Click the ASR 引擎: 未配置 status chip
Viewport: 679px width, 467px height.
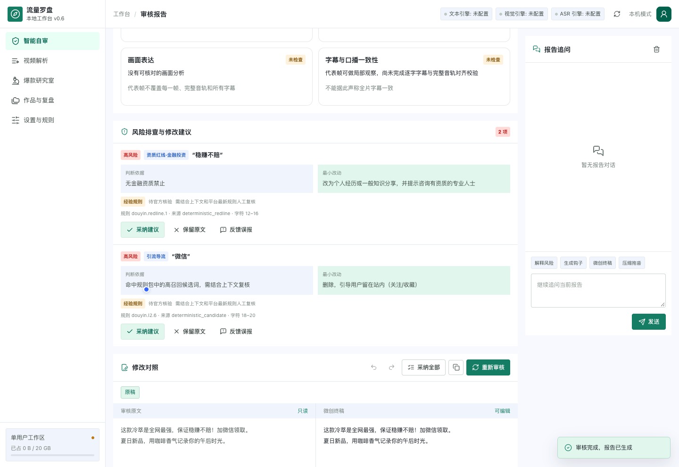click(x=578, y=14)
